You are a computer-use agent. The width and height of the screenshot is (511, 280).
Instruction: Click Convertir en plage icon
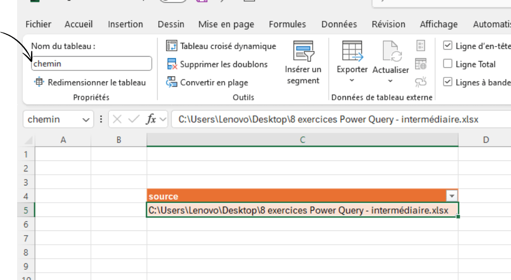(172, 82)
